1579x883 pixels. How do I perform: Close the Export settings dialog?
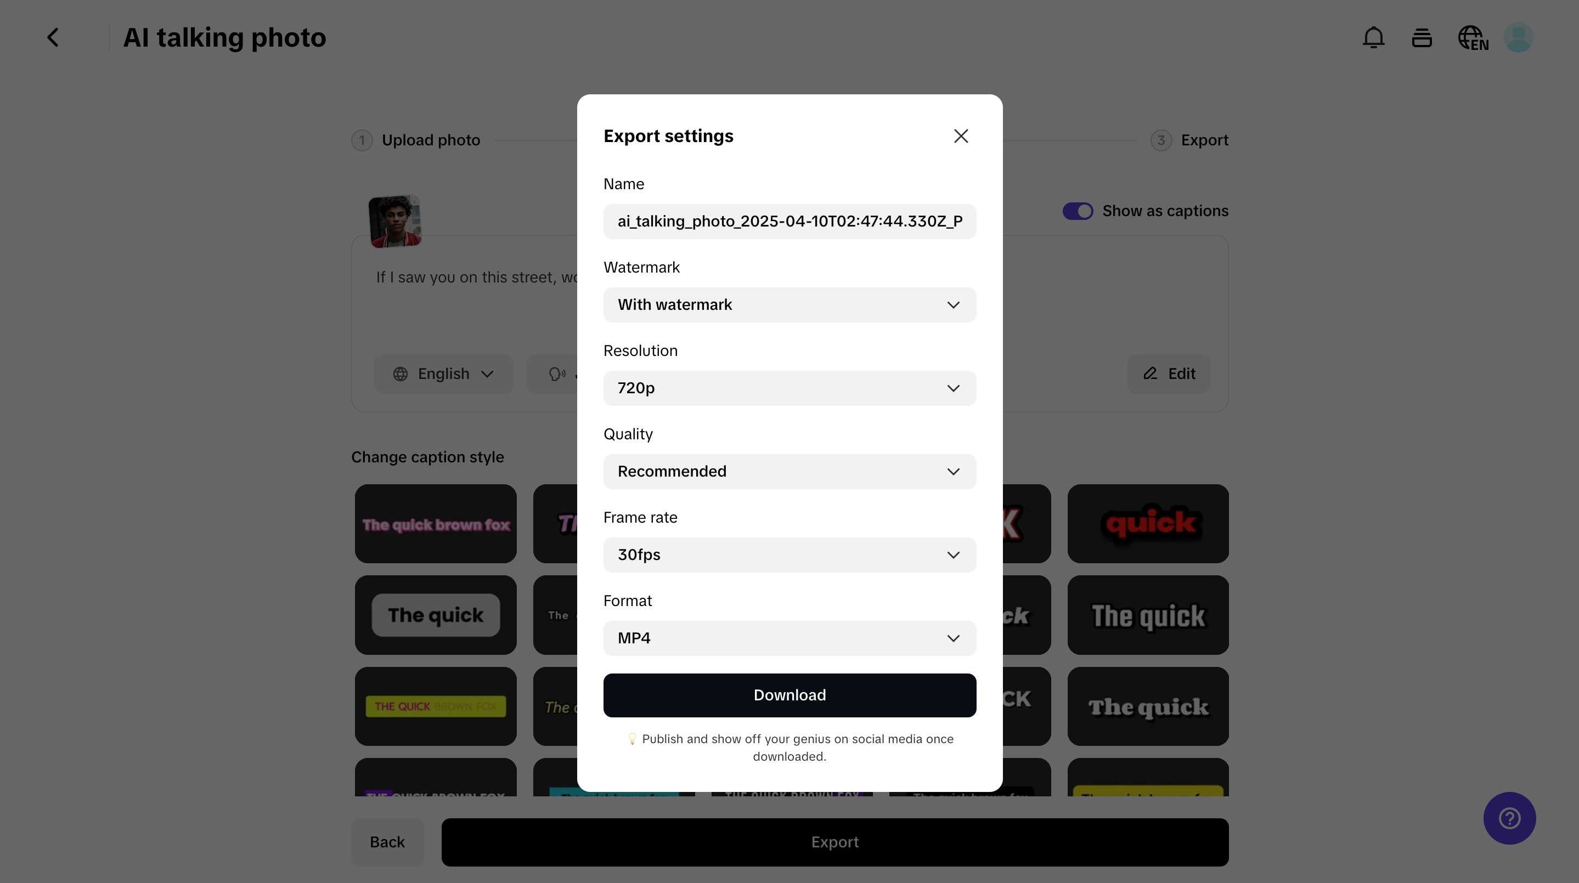[x=961, y=136]
